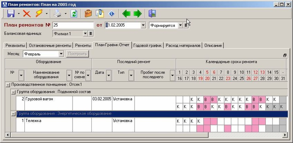The height and width of the screenshot is (143, 293).
Task: Collapse the Группа оборудования Подвижной состав node
Action: click(13, 92)
